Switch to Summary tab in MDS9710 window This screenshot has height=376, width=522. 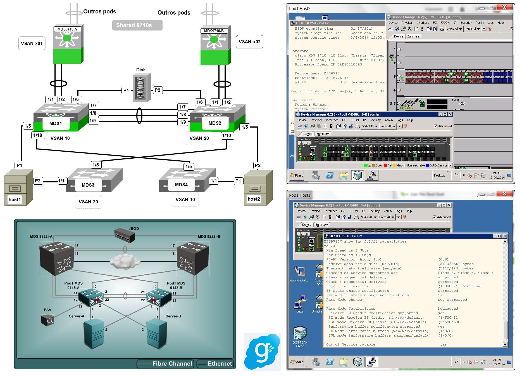[x=413, y=36]
